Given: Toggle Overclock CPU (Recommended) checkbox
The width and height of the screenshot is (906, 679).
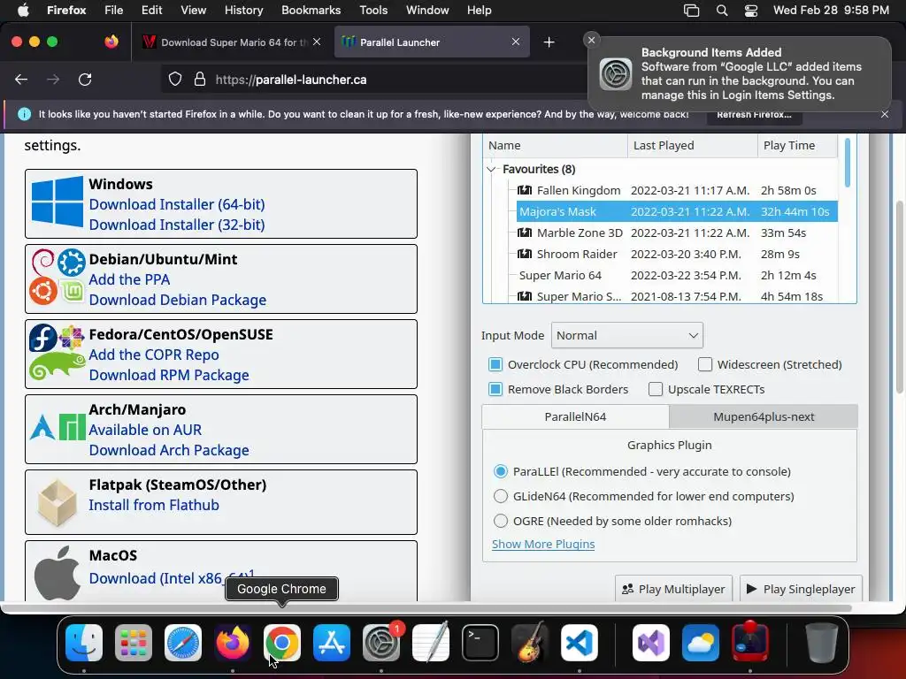Looking at the screenshot, I should pyautogui.click(x=495, y=364).
